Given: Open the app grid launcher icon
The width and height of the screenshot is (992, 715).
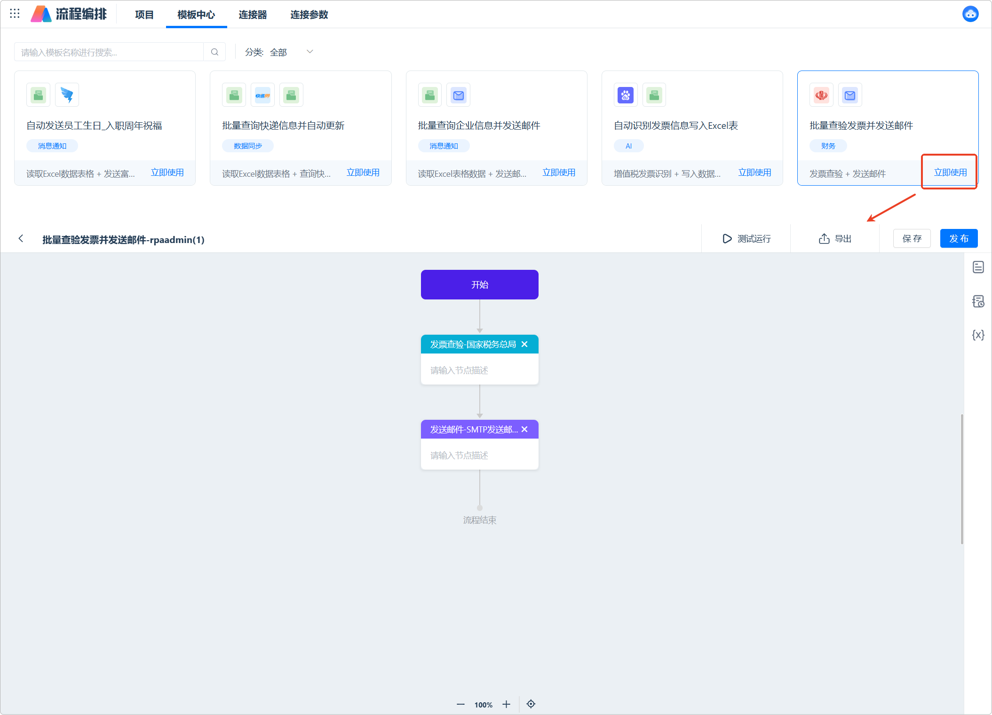Looking at the screenshot, I should point(15,14).
